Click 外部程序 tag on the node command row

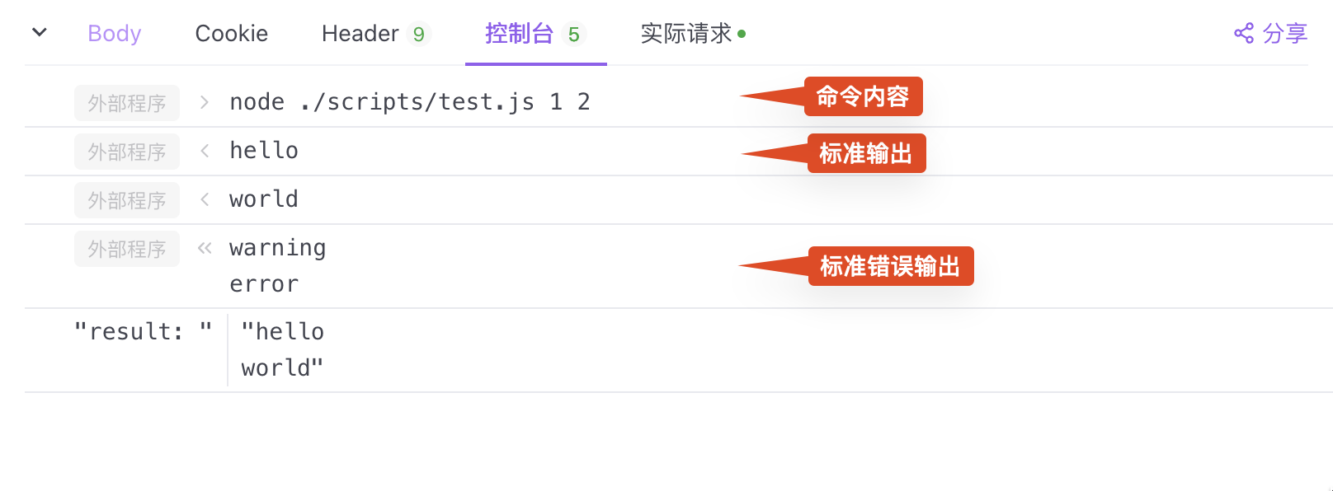click(127, 103)
